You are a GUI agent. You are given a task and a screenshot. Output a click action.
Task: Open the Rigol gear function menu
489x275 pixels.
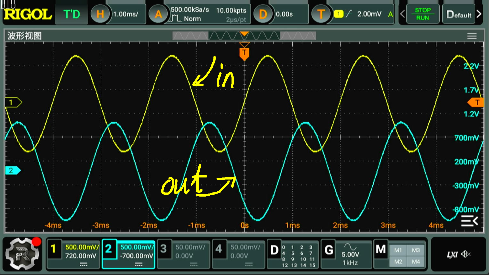tap(22, 254)
